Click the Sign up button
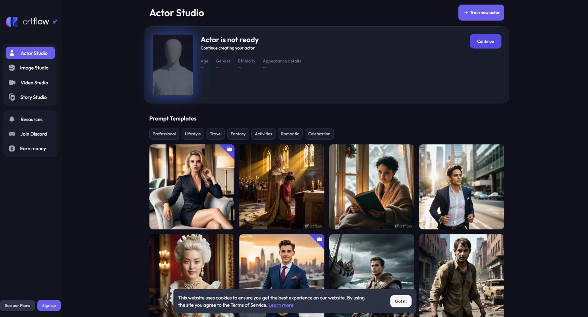The image size is (588, 317). (x=49, y=306)
